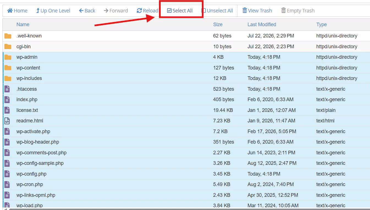Select the wp-cron.php file name
The image size is (370, 210).
click(30, 184)
